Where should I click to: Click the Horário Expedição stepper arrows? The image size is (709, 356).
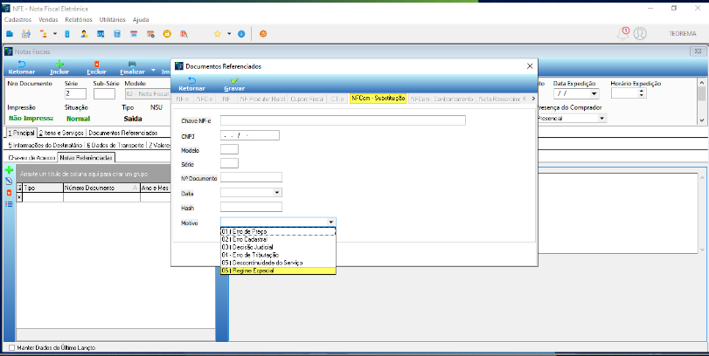[x=641, y=93]
